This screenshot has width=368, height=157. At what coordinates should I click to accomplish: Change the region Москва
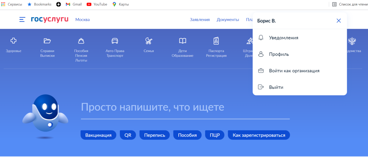[x=82, y=20]
